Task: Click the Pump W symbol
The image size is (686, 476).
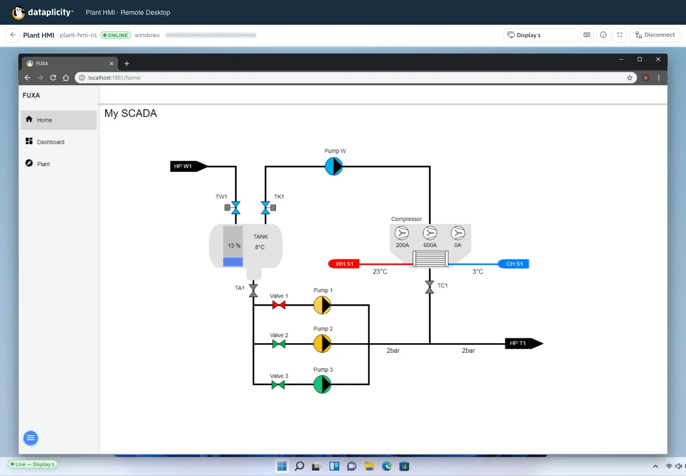Action: click(x=333, y=167)
